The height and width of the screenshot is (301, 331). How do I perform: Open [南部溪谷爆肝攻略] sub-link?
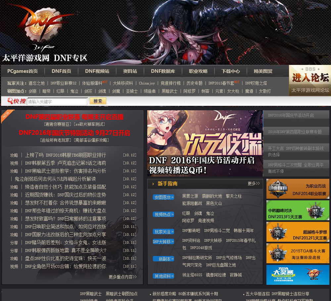pos(91,140)
